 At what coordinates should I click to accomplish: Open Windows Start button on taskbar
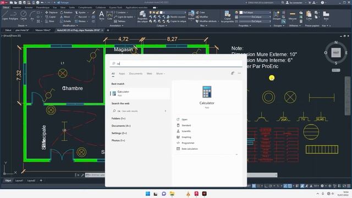tap(148, 194)
